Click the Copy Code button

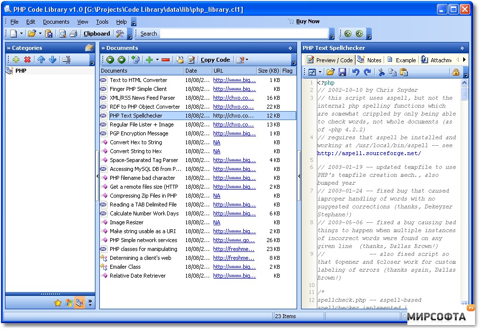point(215,60)
